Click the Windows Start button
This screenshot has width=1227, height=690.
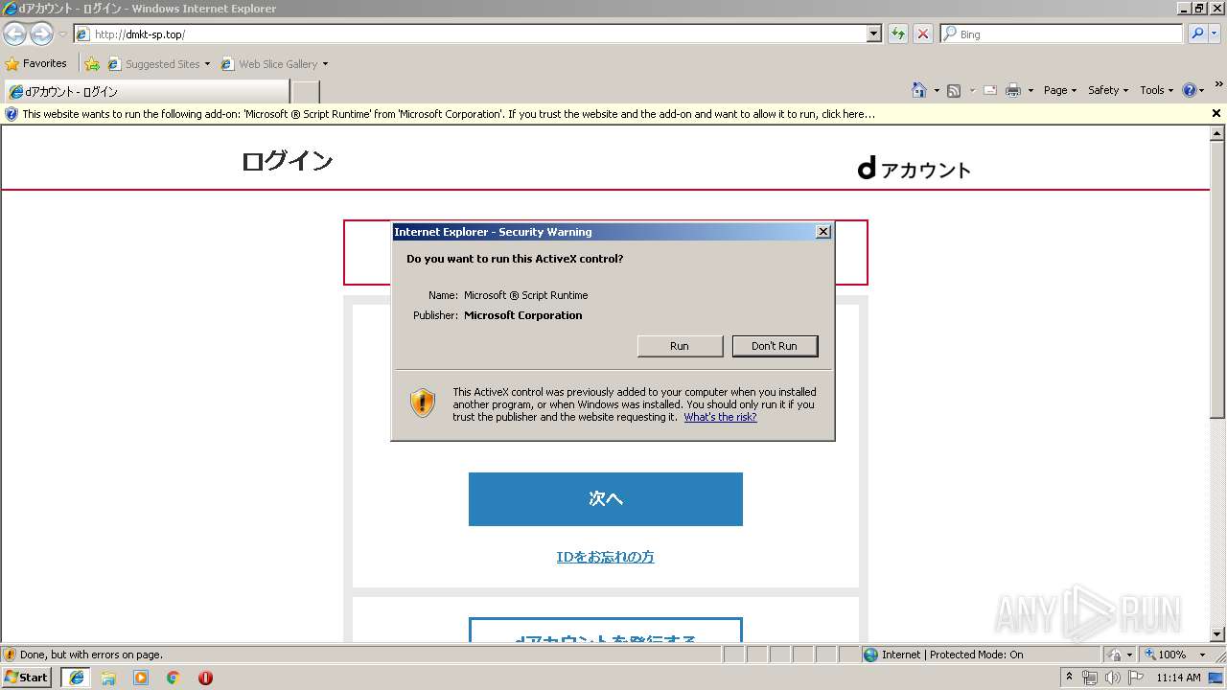26,677
